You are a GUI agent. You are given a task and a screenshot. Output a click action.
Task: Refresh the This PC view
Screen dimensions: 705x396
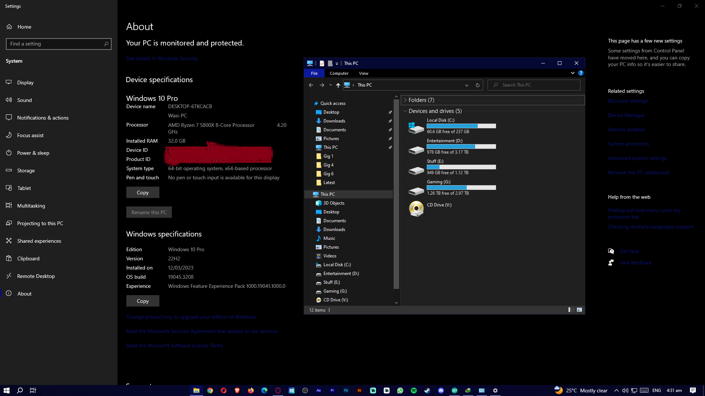point(478,85)
